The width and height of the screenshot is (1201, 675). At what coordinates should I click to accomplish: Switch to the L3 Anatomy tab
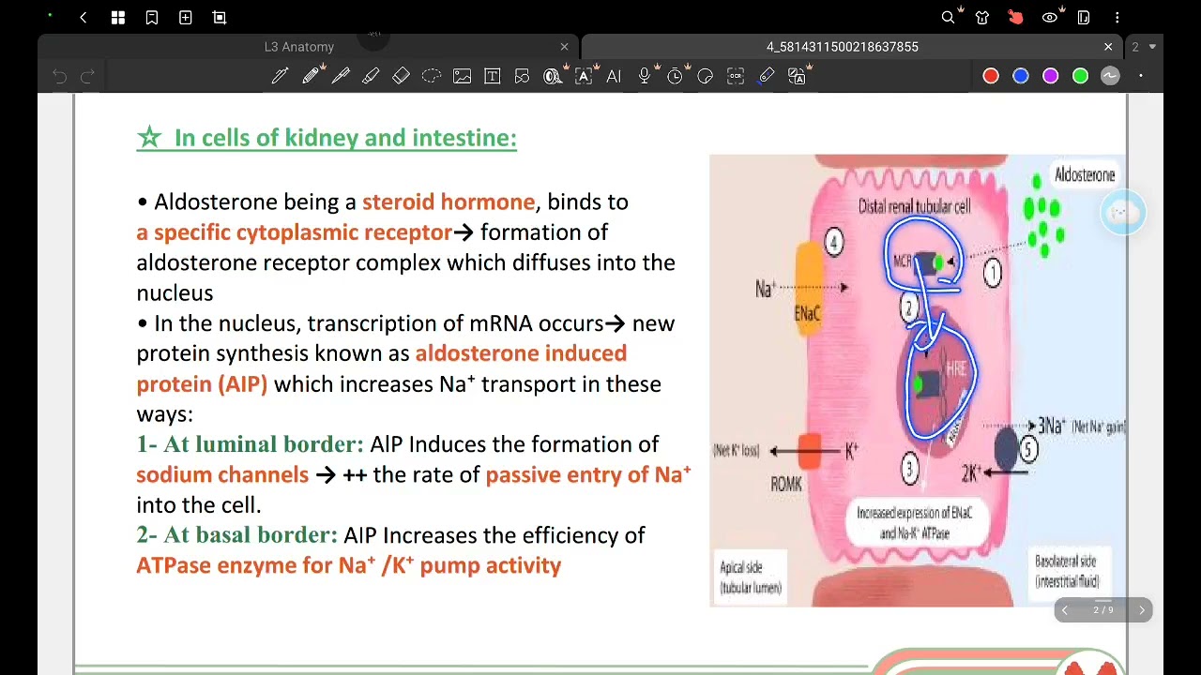click(299, 47)
